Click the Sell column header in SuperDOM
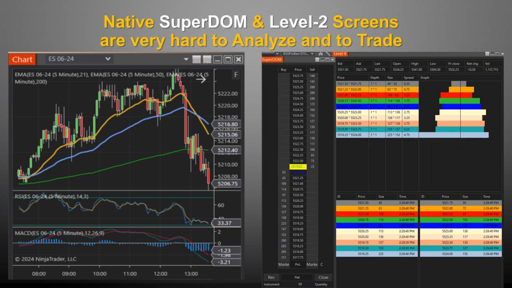Screen dimensions: 512x288 point(312,70)
